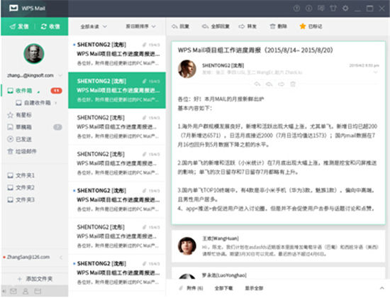Open the 已发送 sent folder

pyautogui.click(x=19, y=139)
